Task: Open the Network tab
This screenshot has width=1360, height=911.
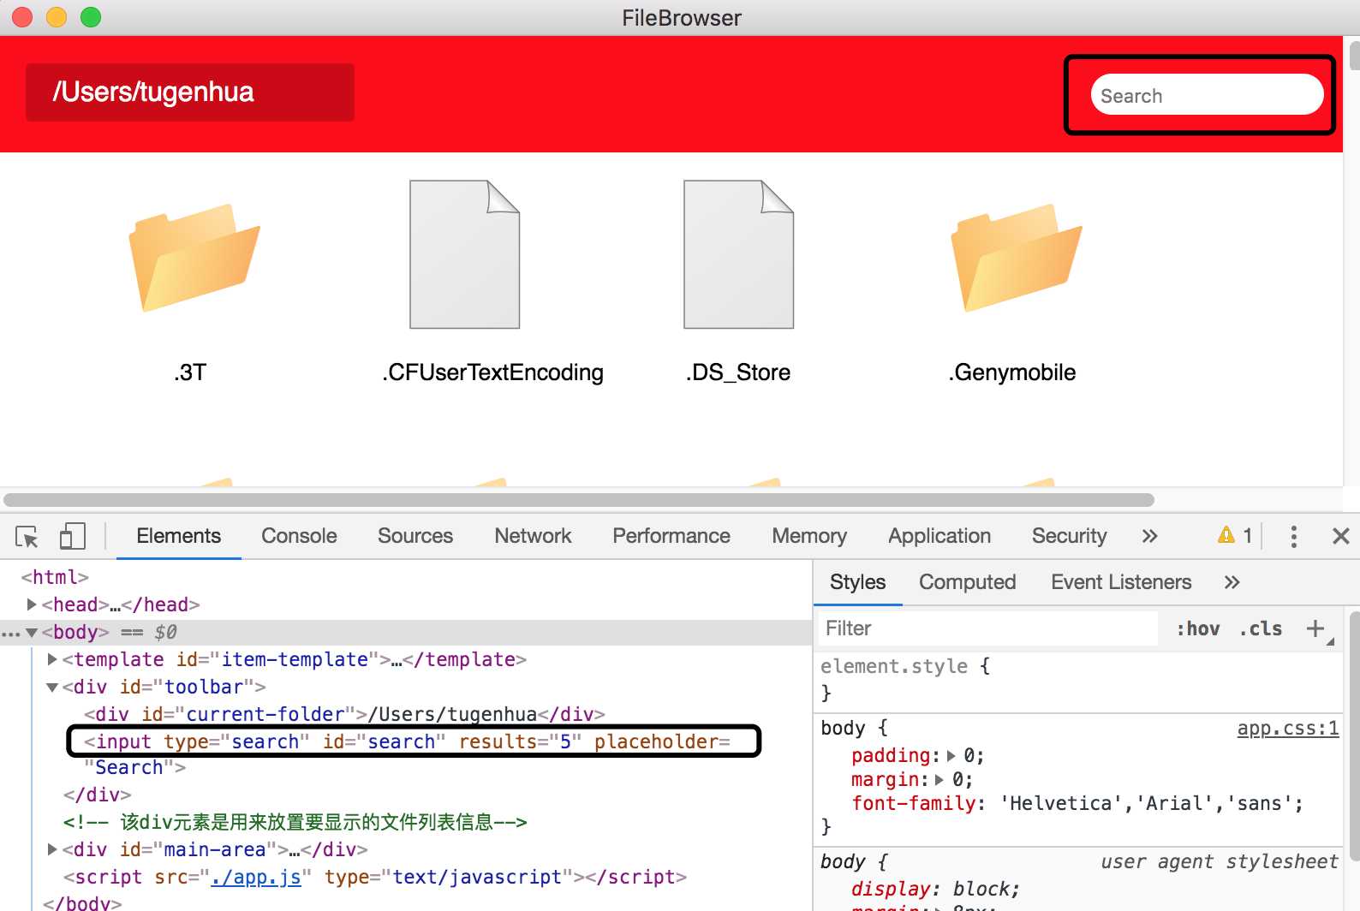Action: tap(533, 536)
